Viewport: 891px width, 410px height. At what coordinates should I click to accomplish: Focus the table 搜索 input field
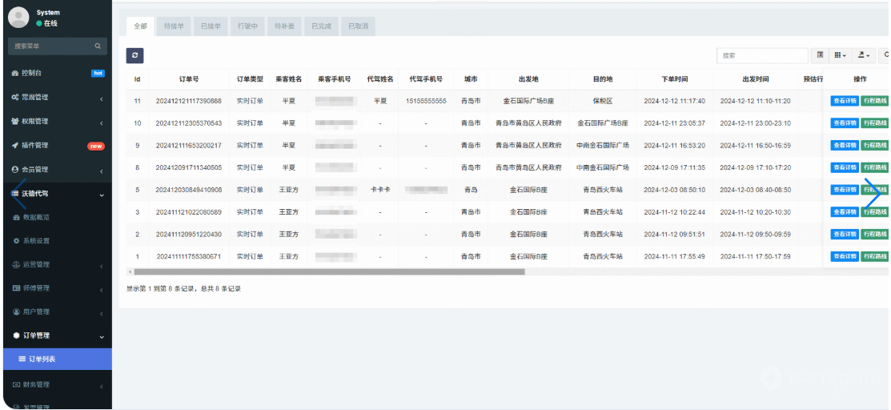point(761,55)
